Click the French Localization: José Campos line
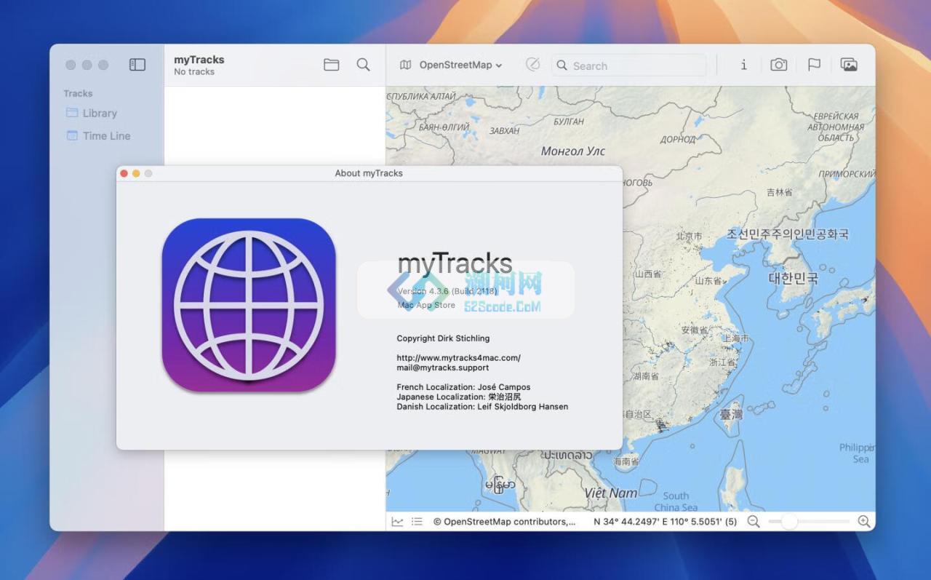The height and width of the screenshot is (580, 931). [463, 386]
